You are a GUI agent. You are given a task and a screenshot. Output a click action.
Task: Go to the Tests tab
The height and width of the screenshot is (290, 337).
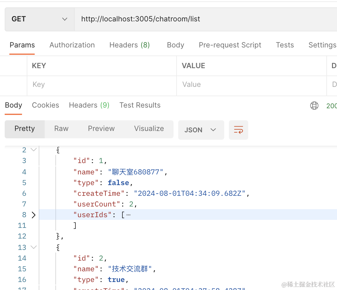[285, 45]
